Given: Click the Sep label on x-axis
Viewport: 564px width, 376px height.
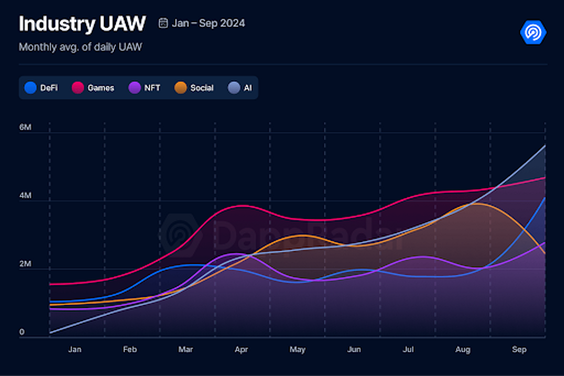Looking at the screenshot, I should pyautogui.click(x=519, y=350).
